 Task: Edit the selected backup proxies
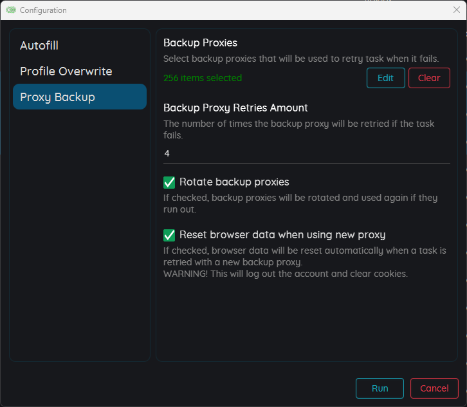386,78
